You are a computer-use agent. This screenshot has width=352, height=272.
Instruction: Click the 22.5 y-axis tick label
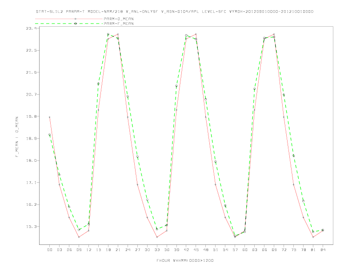pos(31,50)
